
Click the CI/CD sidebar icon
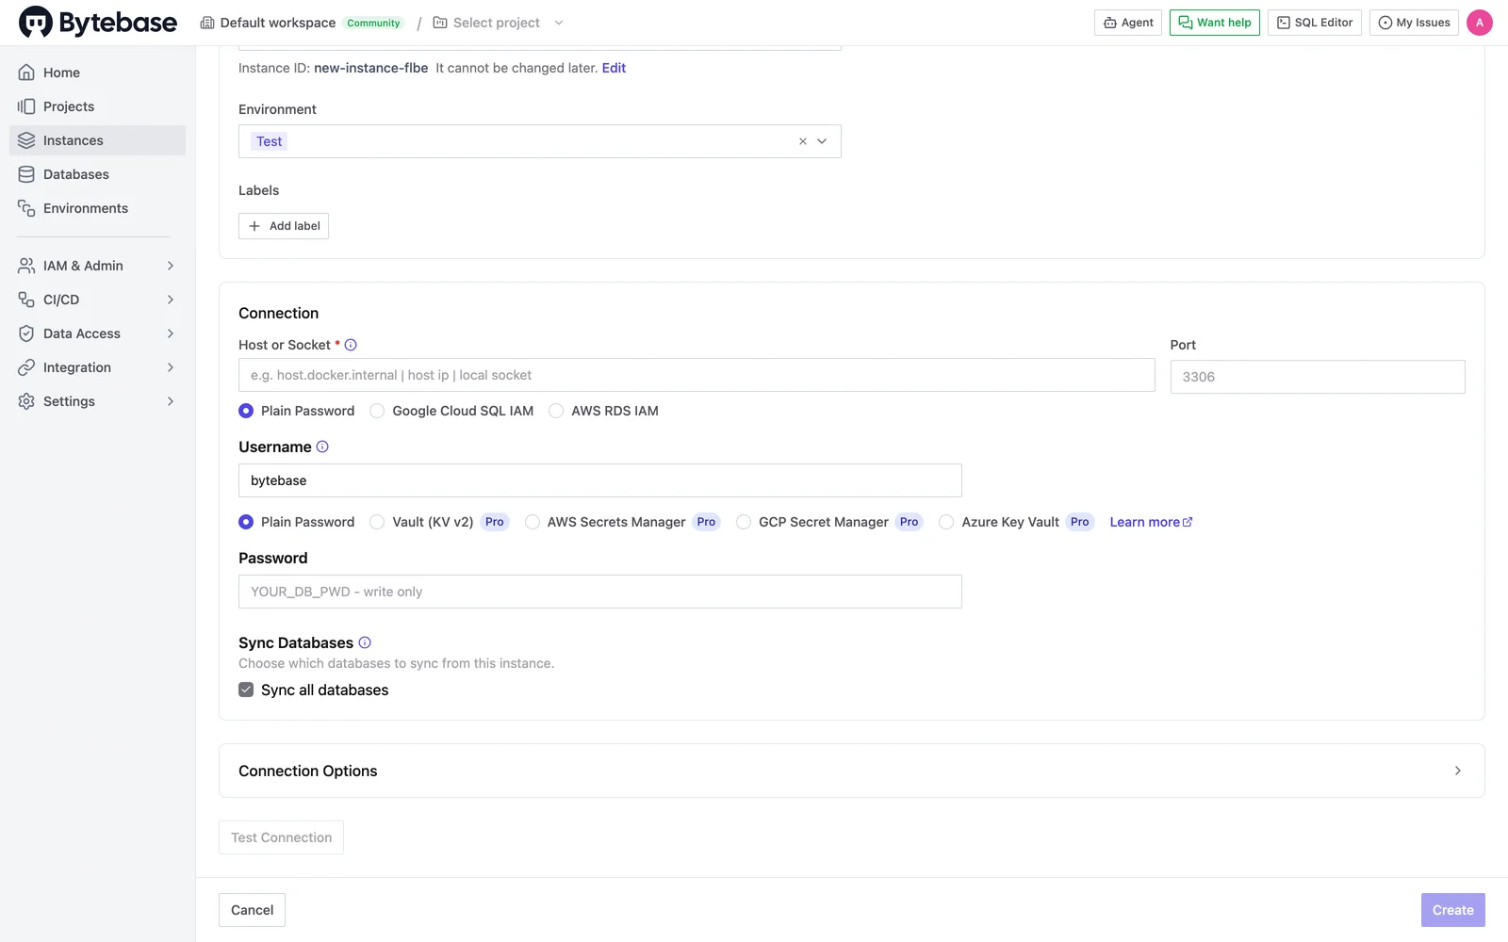tap(26, 300)
